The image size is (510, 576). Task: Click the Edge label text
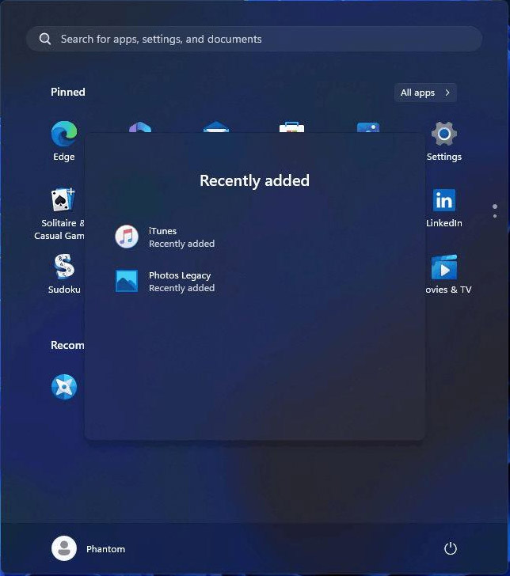coord(64,157)
